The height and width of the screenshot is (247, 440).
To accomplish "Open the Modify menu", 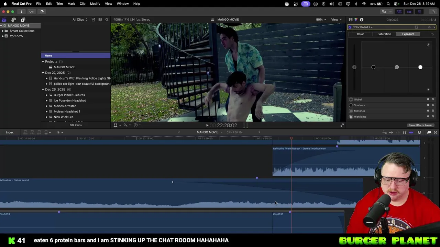I will tap(95, 4).
